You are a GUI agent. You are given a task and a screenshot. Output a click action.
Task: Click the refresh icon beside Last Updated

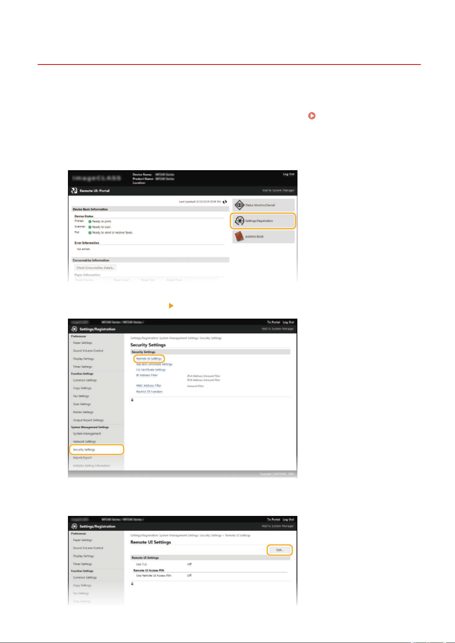point(225,201)
